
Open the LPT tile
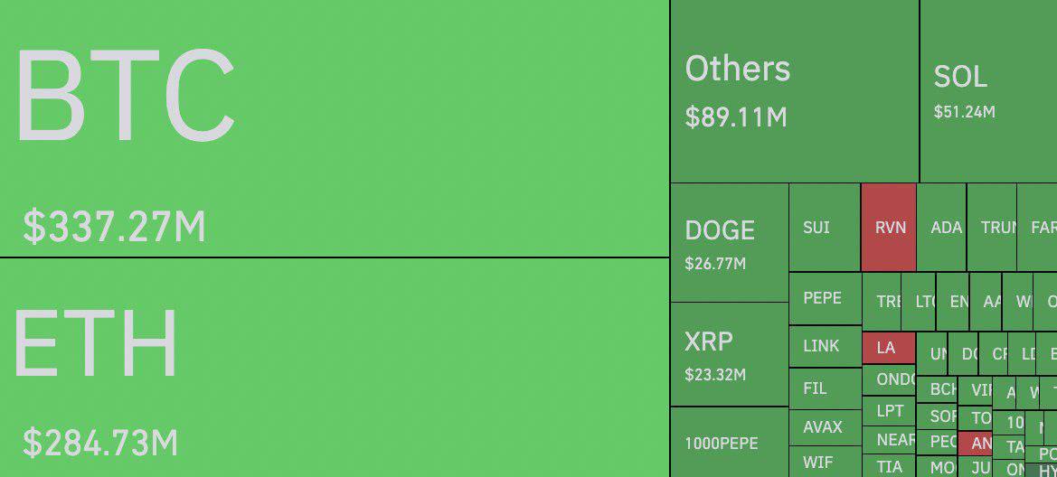[x=889, y=410]
